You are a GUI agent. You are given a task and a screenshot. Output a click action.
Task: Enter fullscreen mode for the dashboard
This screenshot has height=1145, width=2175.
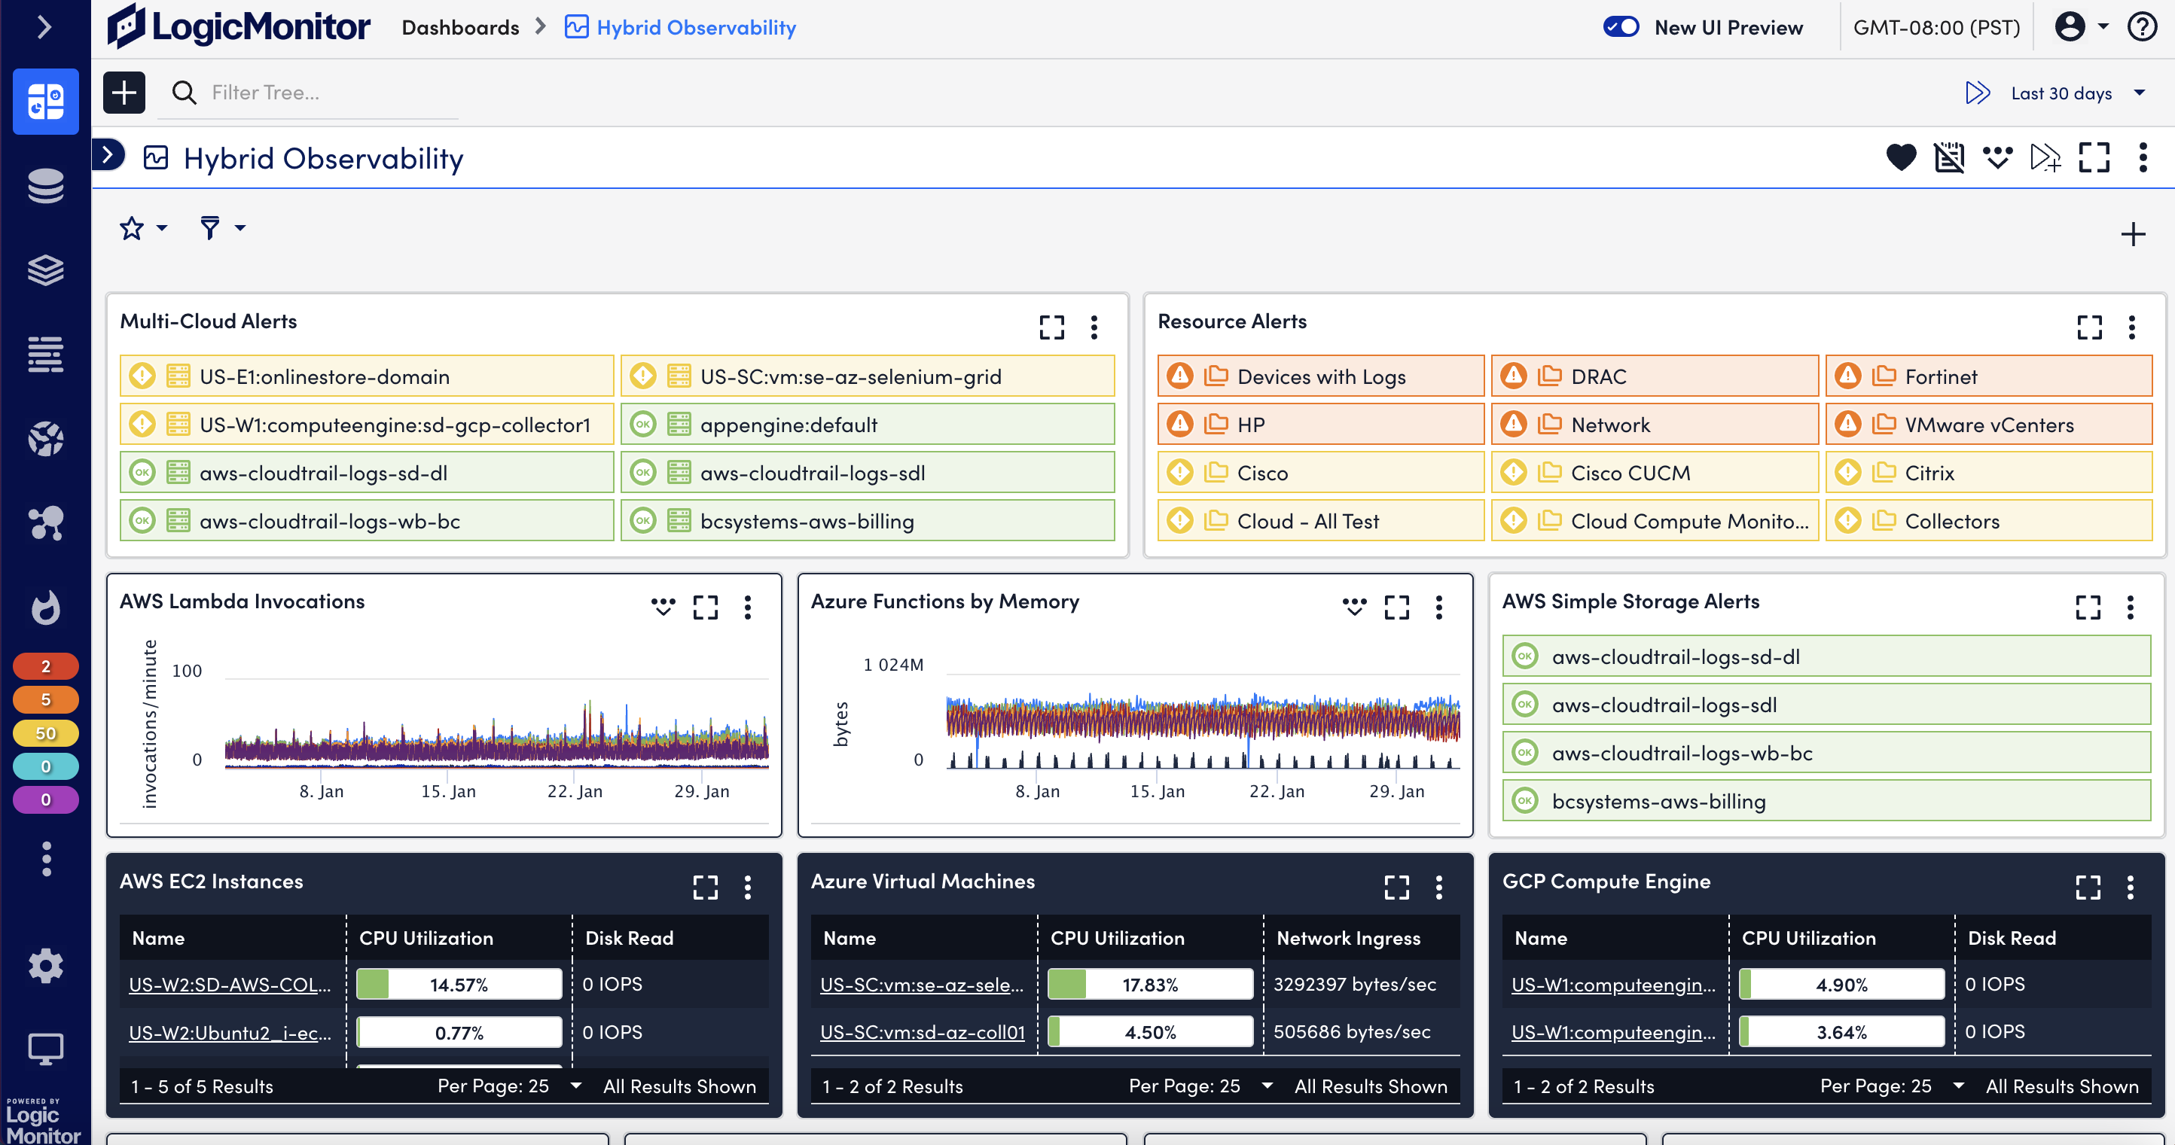pyautogui.click(x=2094, y=158)
